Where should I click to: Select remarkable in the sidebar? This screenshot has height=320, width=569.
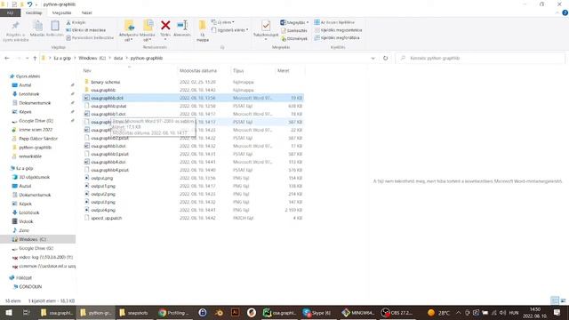30,156
